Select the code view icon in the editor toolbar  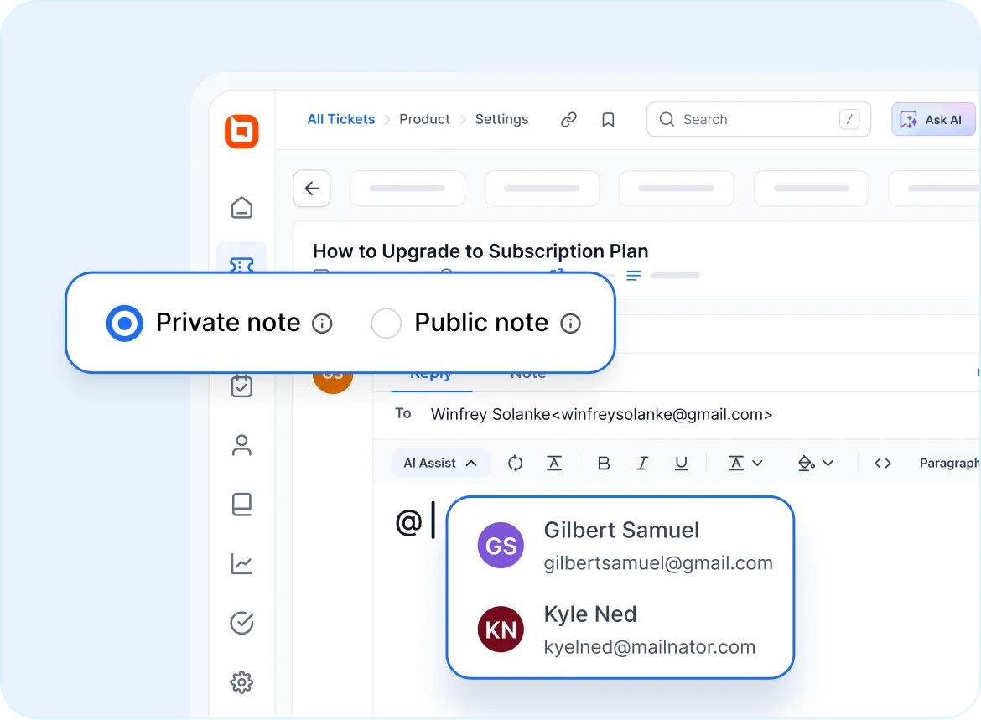coord(883,463)
